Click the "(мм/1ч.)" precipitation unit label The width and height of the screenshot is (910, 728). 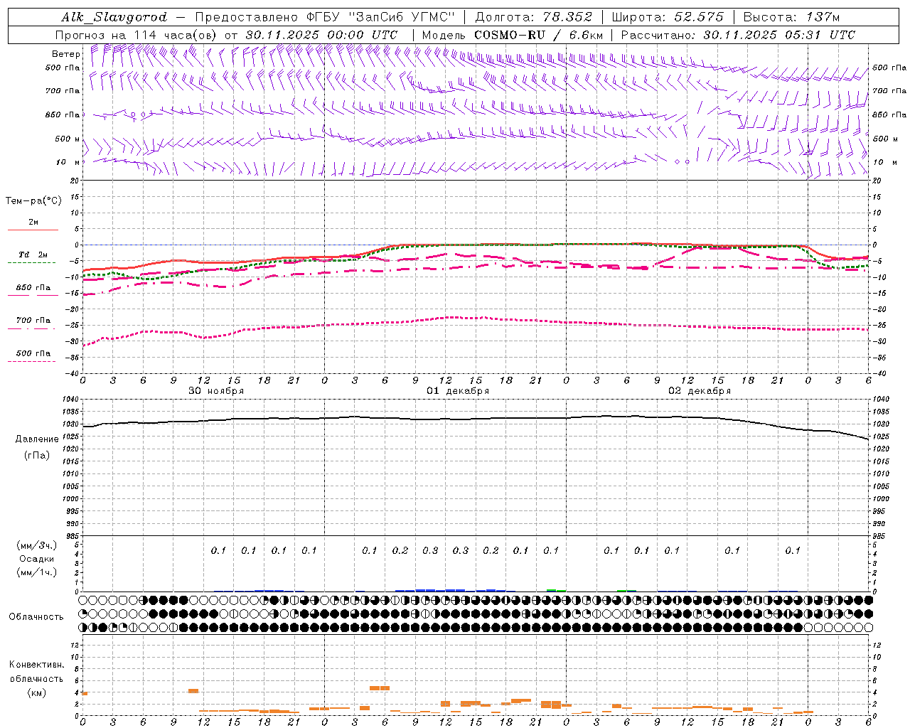click(x=37, y=572)
